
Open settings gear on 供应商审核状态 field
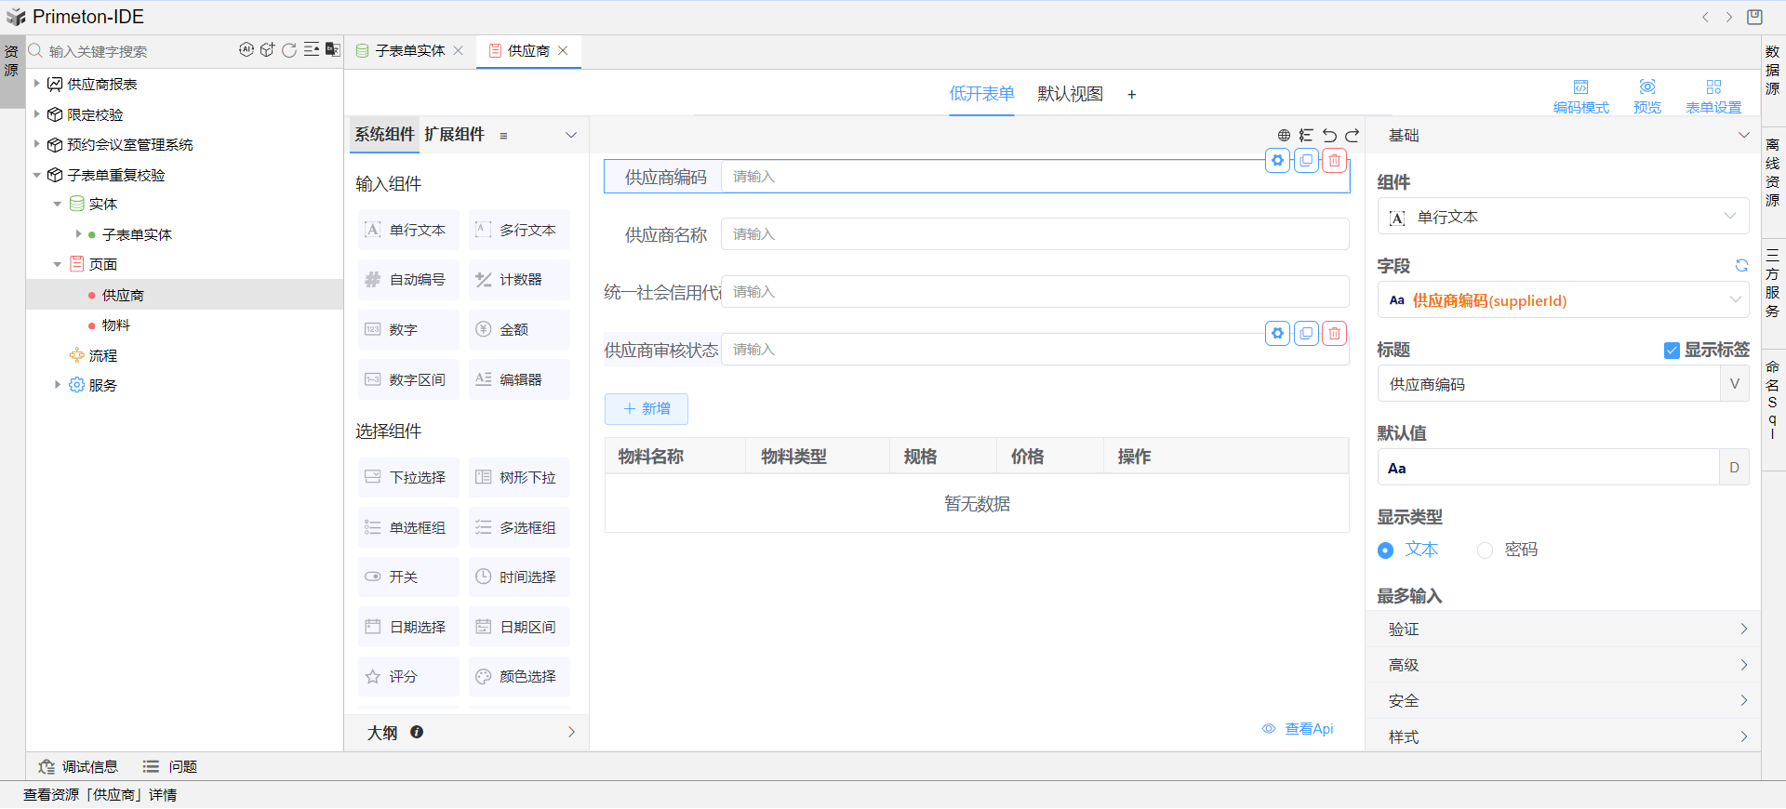(x=1278, y=334)
